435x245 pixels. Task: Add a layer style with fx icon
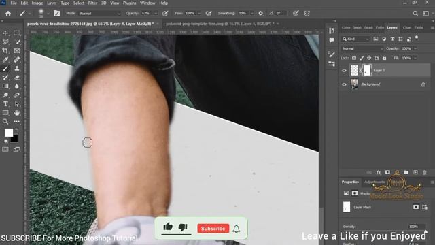click(x=379, y=172)
